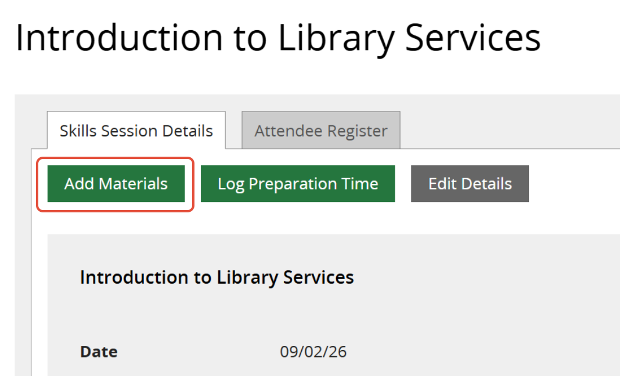Select the bold Introduction to Library Services heading
This screenshot has width=620, height=376.
(217, 277)
